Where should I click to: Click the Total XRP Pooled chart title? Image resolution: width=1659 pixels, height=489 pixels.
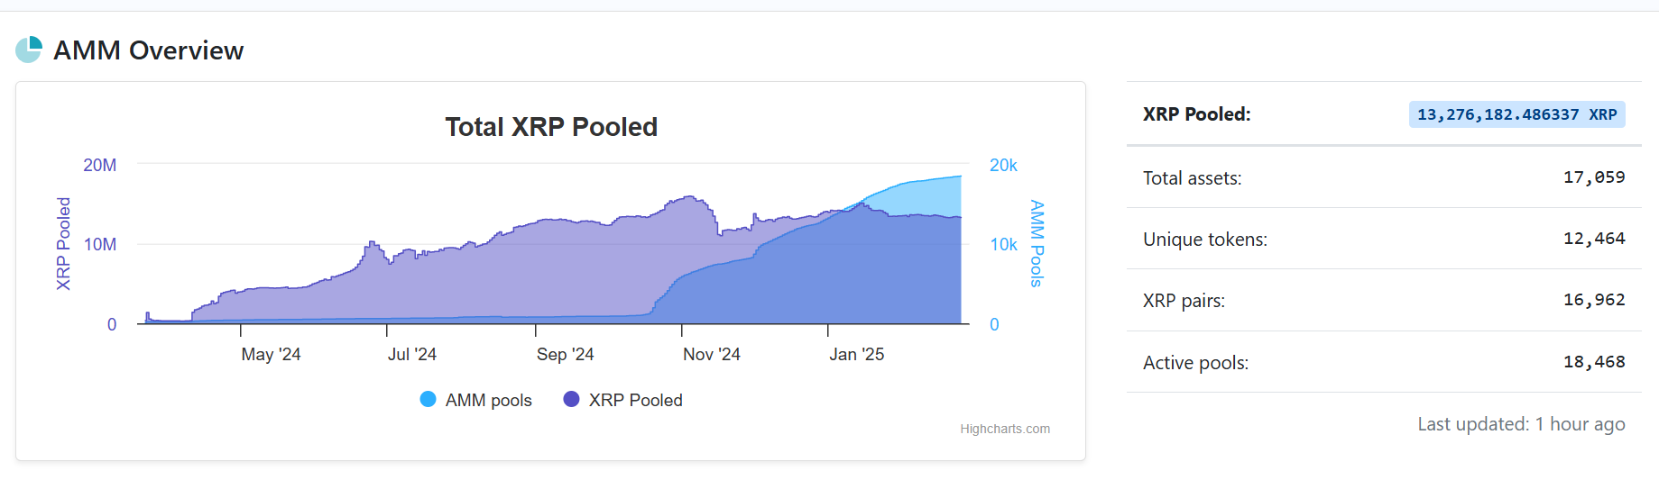[551, 127]
